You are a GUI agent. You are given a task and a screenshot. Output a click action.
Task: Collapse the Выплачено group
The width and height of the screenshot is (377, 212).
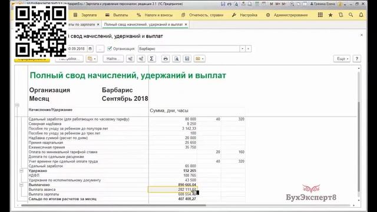21,185
